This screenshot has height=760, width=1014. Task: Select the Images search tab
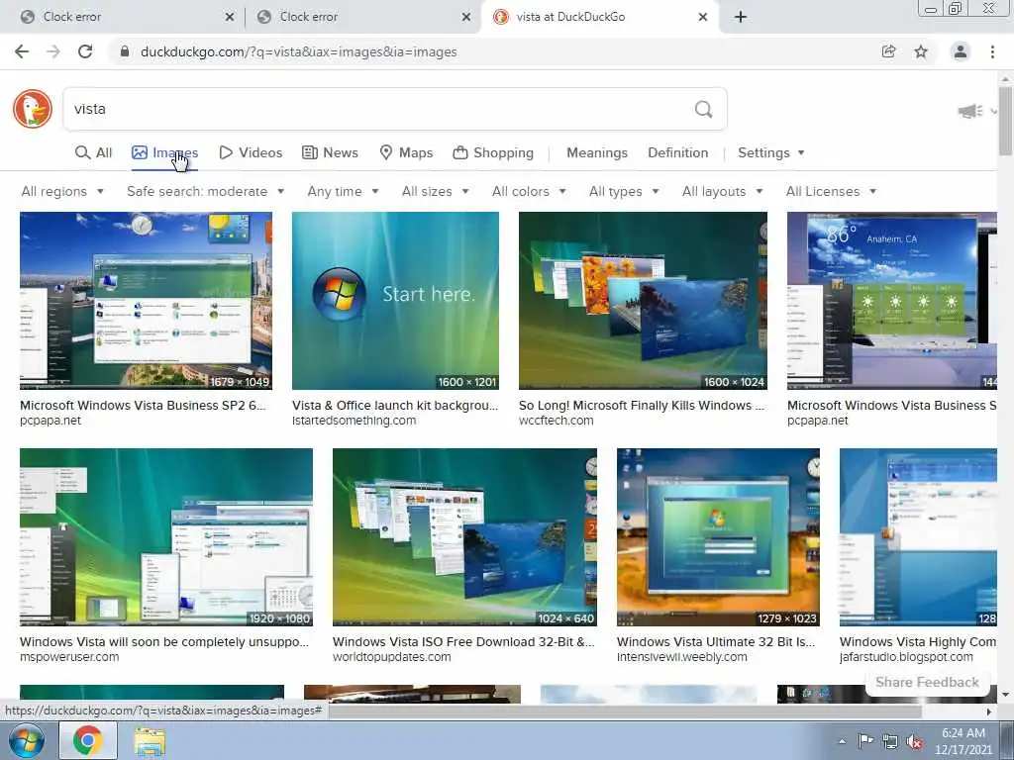[165, 152]
